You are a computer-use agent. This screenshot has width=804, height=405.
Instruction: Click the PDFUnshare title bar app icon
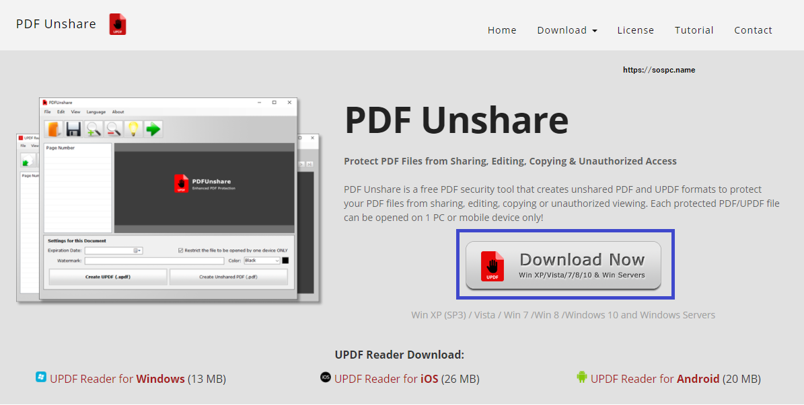point(45,102)
